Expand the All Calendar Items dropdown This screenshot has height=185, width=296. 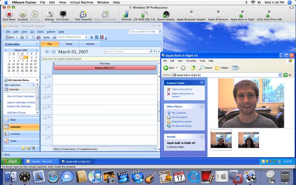point(37,80)
